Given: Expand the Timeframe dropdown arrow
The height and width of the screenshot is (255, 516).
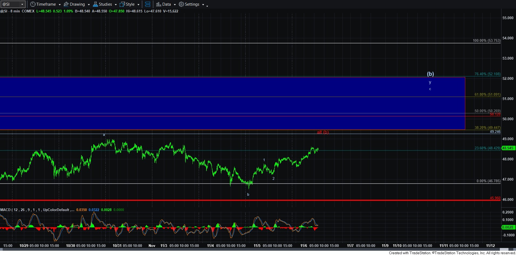Looking at the screenshot, I should tap(60, 5).
